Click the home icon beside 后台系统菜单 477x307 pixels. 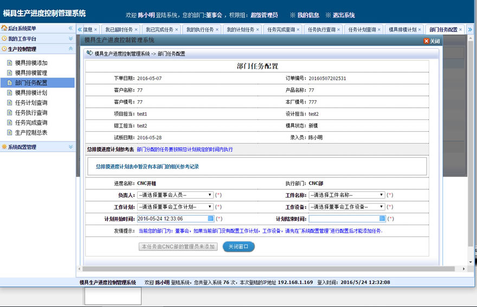pyautogui.click(x=4, y=28)
